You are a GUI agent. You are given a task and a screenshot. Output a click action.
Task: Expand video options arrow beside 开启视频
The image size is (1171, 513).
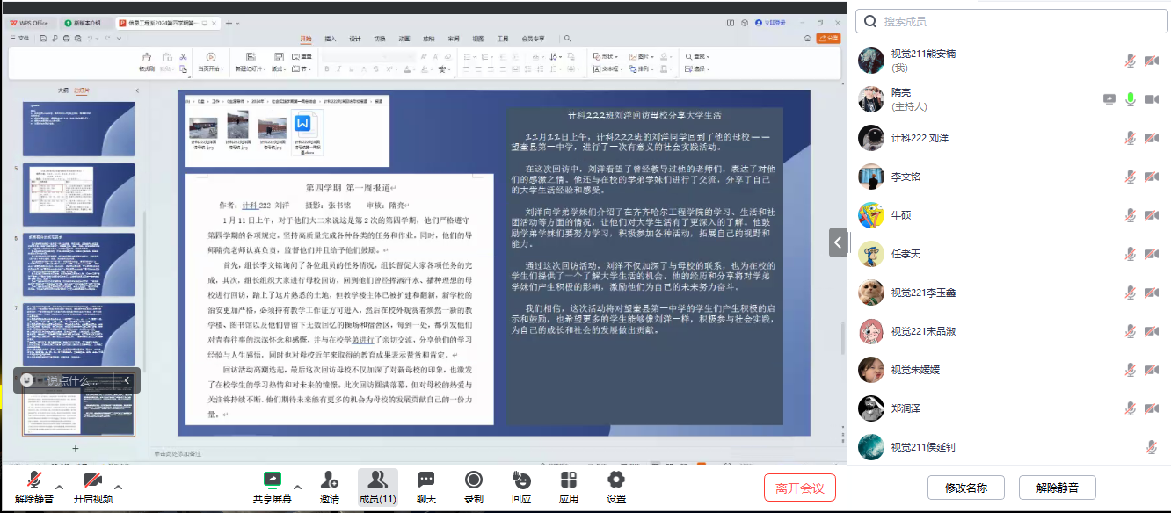[118, 487]
